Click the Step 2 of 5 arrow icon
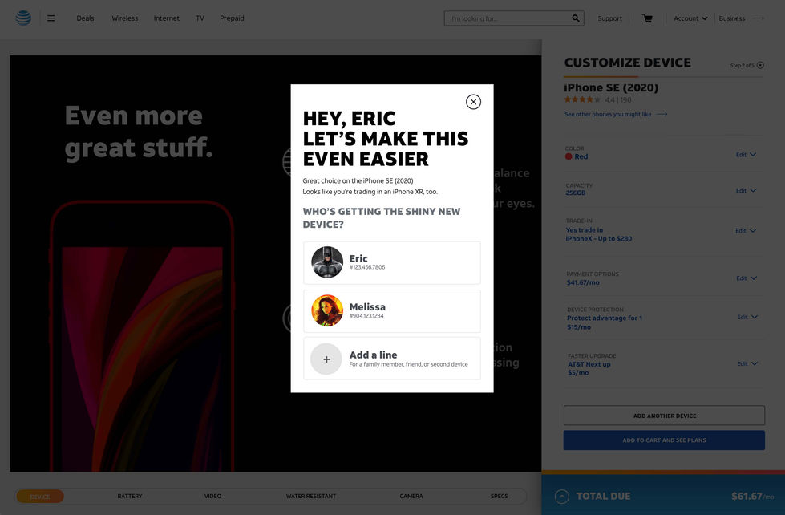 point(760,65)
